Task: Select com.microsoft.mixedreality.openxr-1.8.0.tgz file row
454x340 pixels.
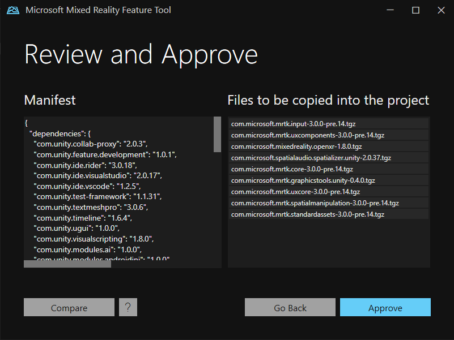Action: (329, 147)
